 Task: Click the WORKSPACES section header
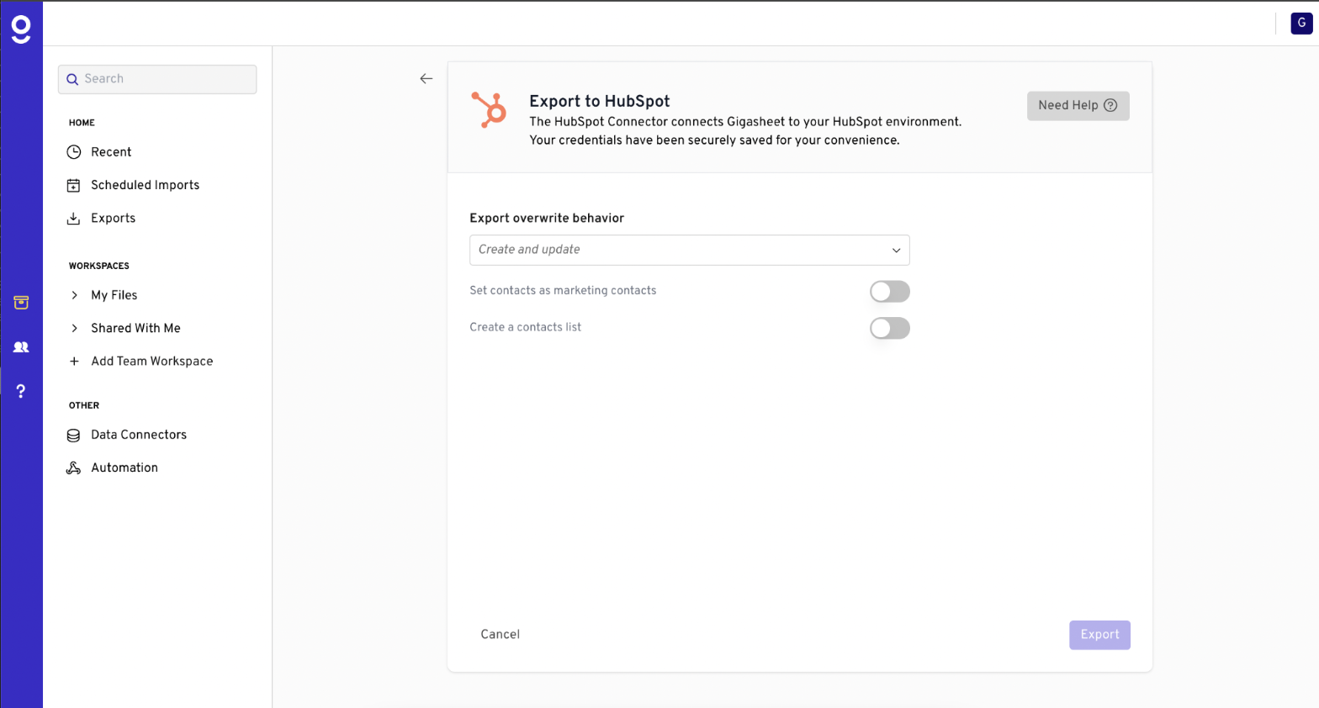[99, 266]
